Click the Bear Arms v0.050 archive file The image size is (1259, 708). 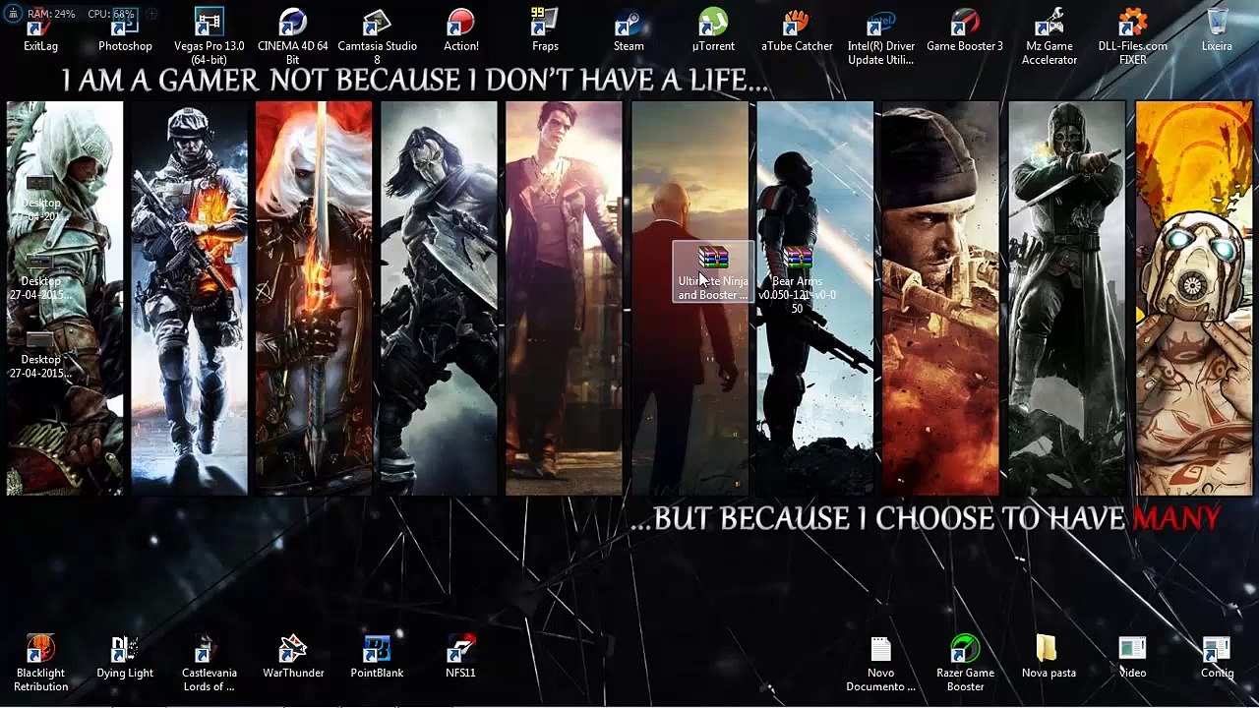click(x=797, y=280)
